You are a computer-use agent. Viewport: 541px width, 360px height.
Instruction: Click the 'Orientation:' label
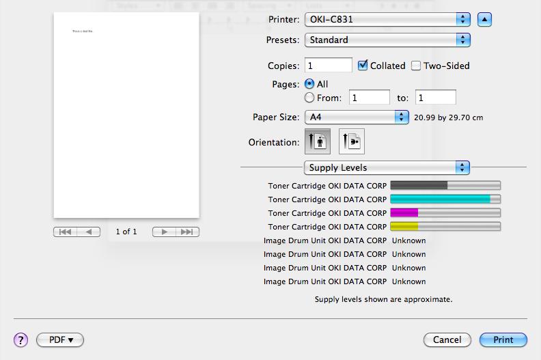pyautogui.click(x=274, y=142)
